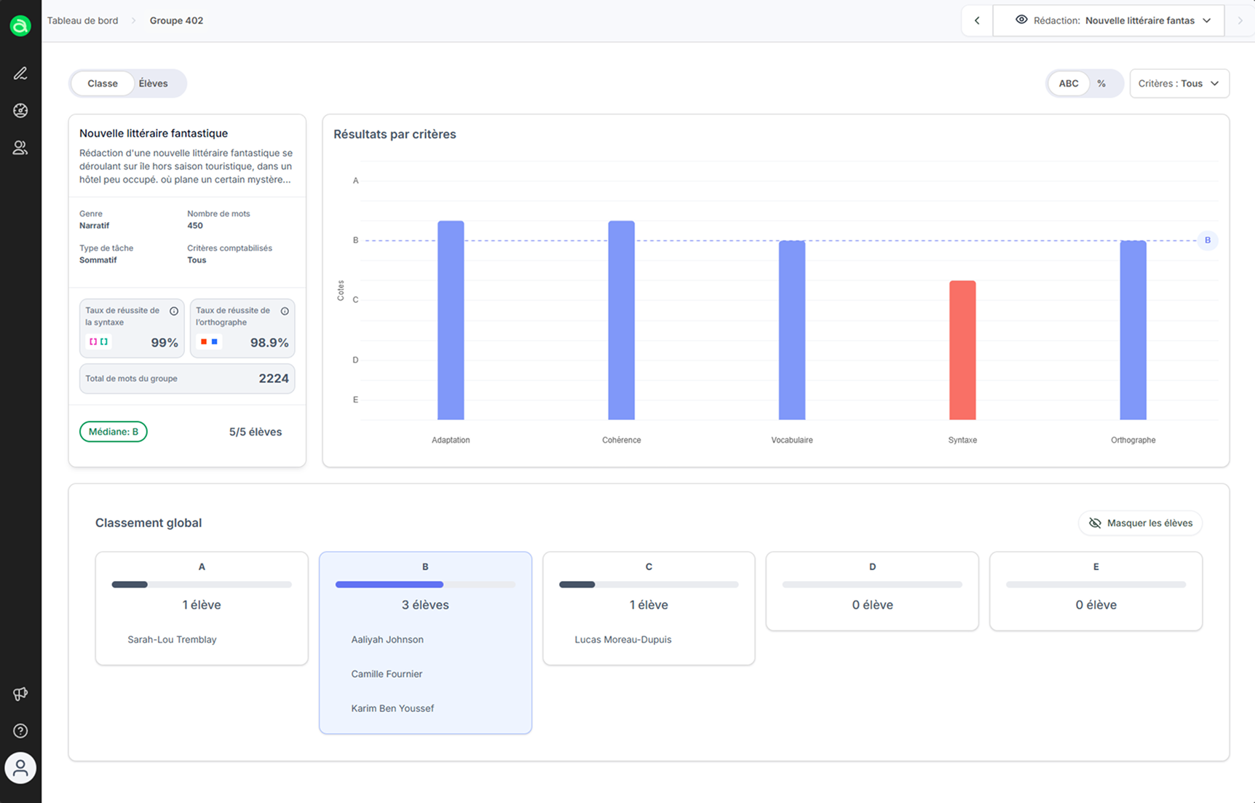
Task: Select the Classe tab
Action: [103, 84]
